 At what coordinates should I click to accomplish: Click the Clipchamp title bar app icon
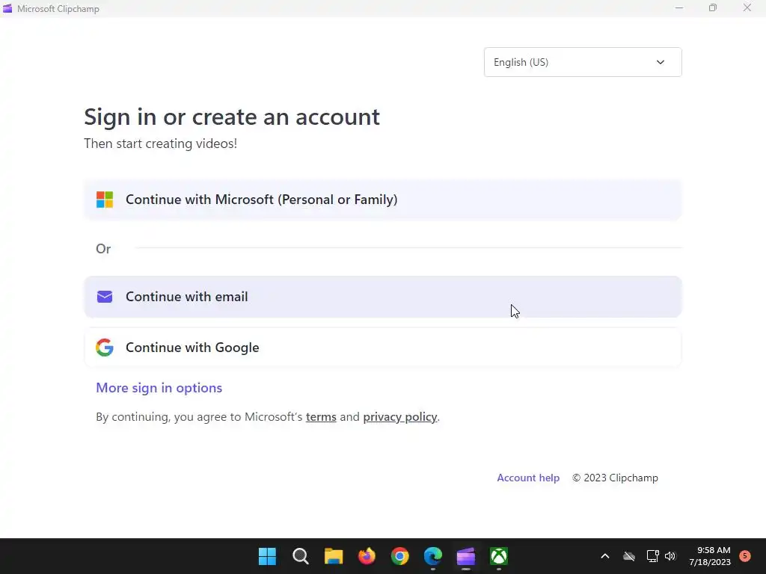[x=7, y=8]
